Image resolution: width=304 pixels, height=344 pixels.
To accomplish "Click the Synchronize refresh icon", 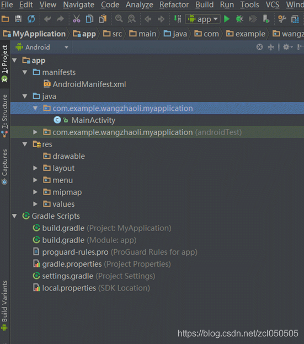I will point(31,19).
